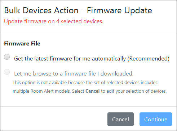Screen dimensions: 177x131
Task: Click the word 'automatically' in the first option
Action: (x=109, y=59)
